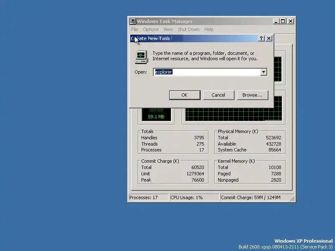
Task: Click the Task Manager resize grip corner
Action: (292, 198)
